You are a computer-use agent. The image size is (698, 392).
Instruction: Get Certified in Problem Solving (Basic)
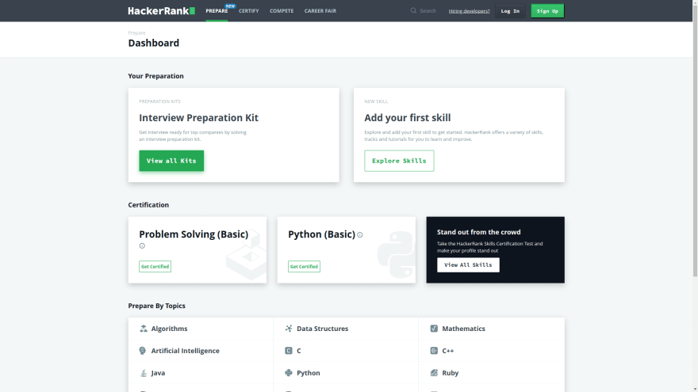[155, 267]
